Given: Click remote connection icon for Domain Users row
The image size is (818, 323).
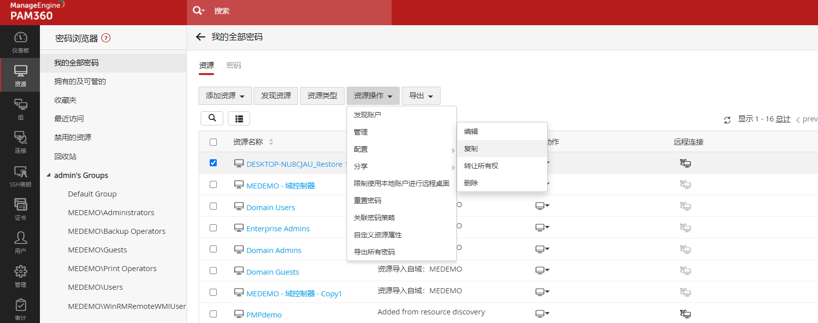Looking at the screenshot, I should (x=685, y=206).
